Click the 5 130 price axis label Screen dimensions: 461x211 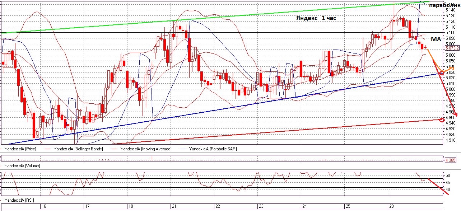click(451, 15)
